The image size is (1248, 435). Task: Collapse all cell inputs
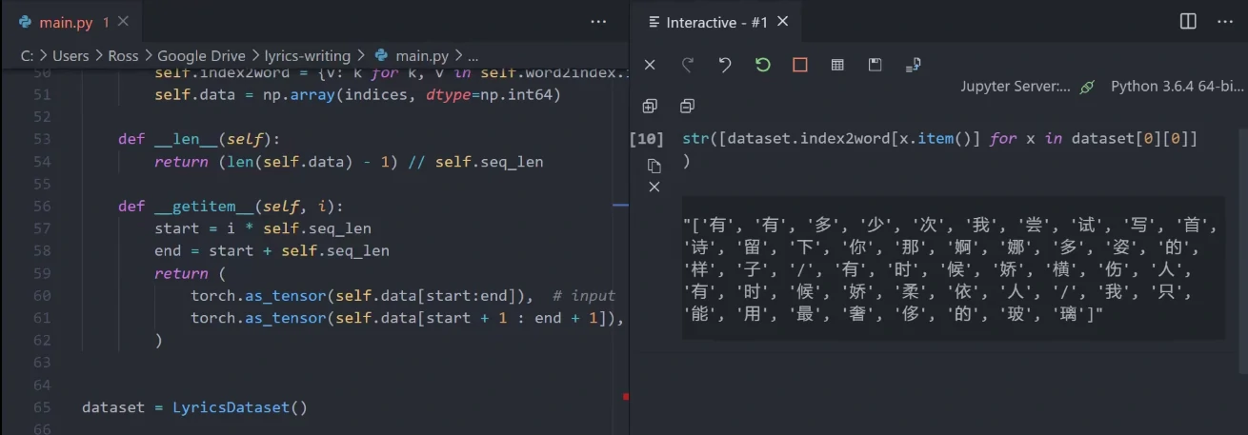687,106
